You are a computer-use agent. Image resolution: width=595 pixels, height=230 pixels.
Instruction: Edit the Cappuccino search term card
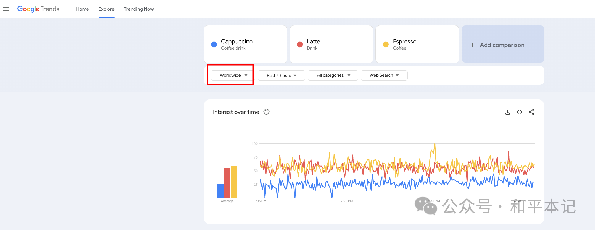[x=245, y=44]
